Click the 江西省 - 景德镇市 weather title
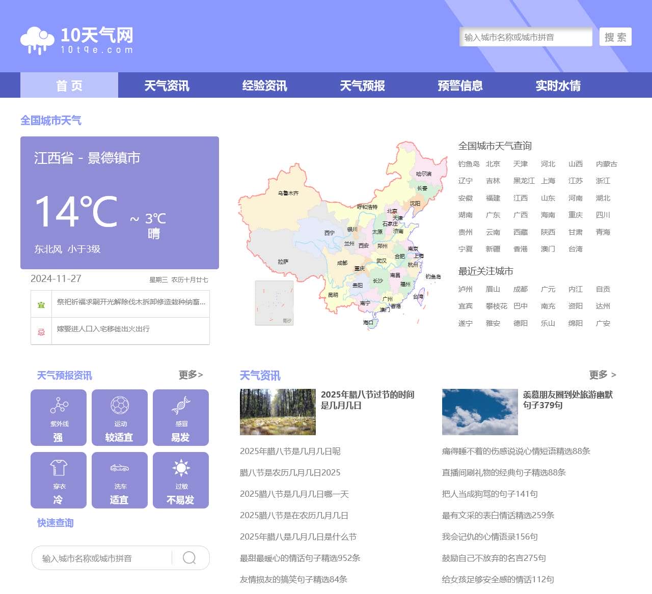Viewport: 652px width, 594px height. click(x=87, y=158)
